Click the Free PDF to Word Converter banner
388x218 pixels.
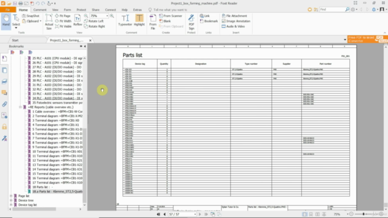click(x=367, y=39)
